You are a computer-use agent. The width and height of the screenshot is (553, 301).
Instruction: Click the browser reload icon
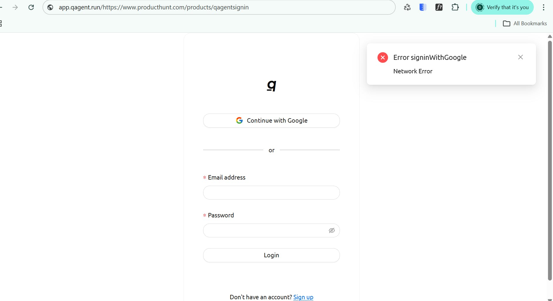click(31, 7)
